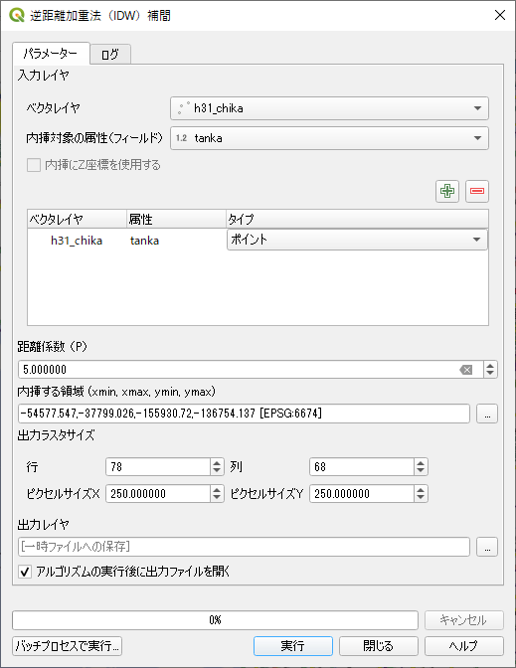Image resolution: width=516 pixels, height=668 pixels.
Task: Open extent selection options button
Action: [x=487, y=414]
